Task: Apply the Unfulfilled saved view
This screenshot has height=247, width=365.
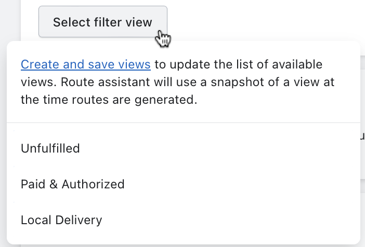Action: pyautogui.click(x=184, y=148)
